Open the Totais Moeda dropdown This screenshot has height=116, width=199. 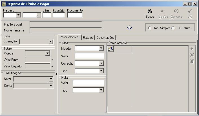coord(48,53)
